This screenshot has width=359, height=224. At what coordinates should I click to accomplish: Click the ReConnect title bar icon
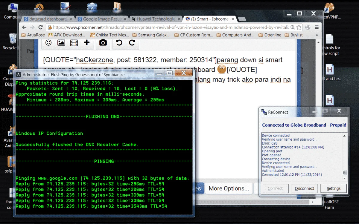click(264, 112)
